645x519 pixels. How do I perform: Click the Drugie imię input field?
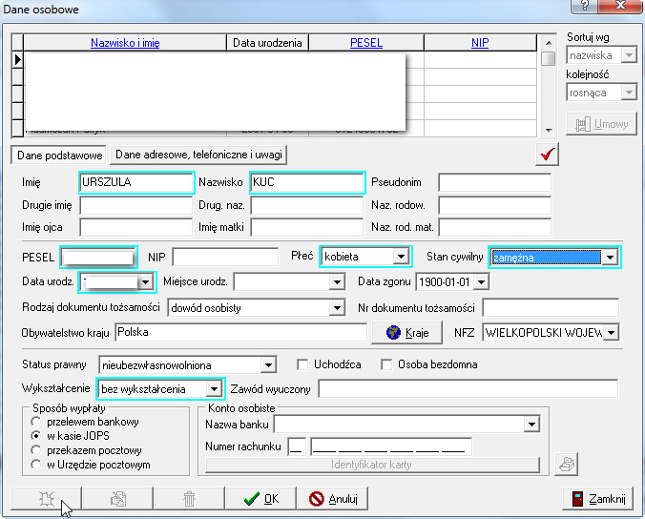pos(136,205)
